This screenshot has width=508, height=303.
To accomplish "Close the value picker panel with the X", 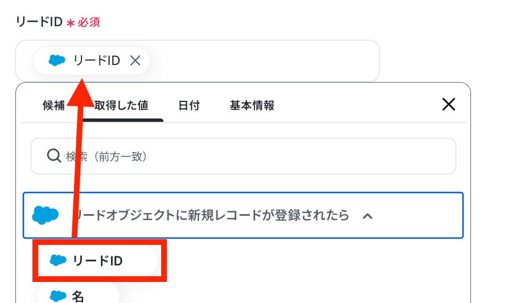I will (x=449, y=104).
